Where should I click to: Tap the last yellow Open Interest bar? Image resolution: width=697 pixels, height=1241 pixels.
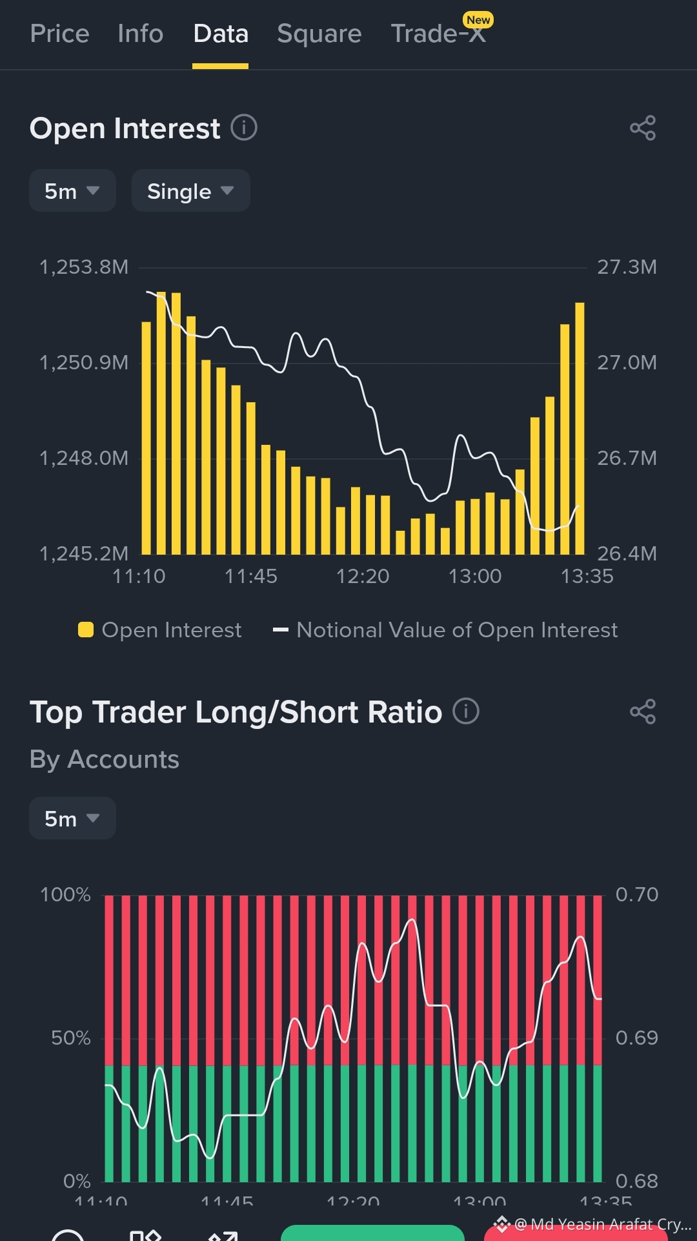tap(580, 428)
